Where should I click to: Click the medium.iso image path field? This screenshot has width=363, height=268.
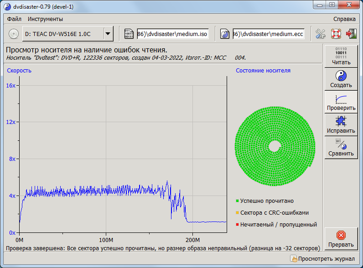tap(173, 34)
